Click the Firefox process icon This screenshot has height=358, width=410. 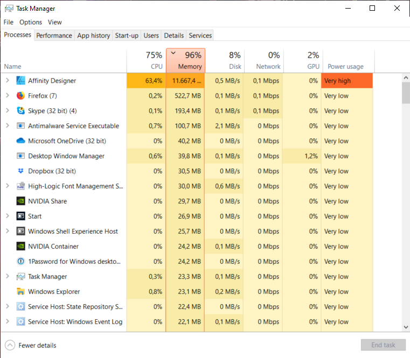20,96
